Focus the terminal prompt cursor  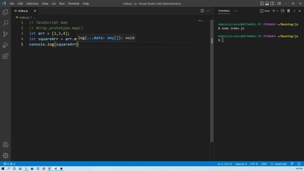point(222,40)
